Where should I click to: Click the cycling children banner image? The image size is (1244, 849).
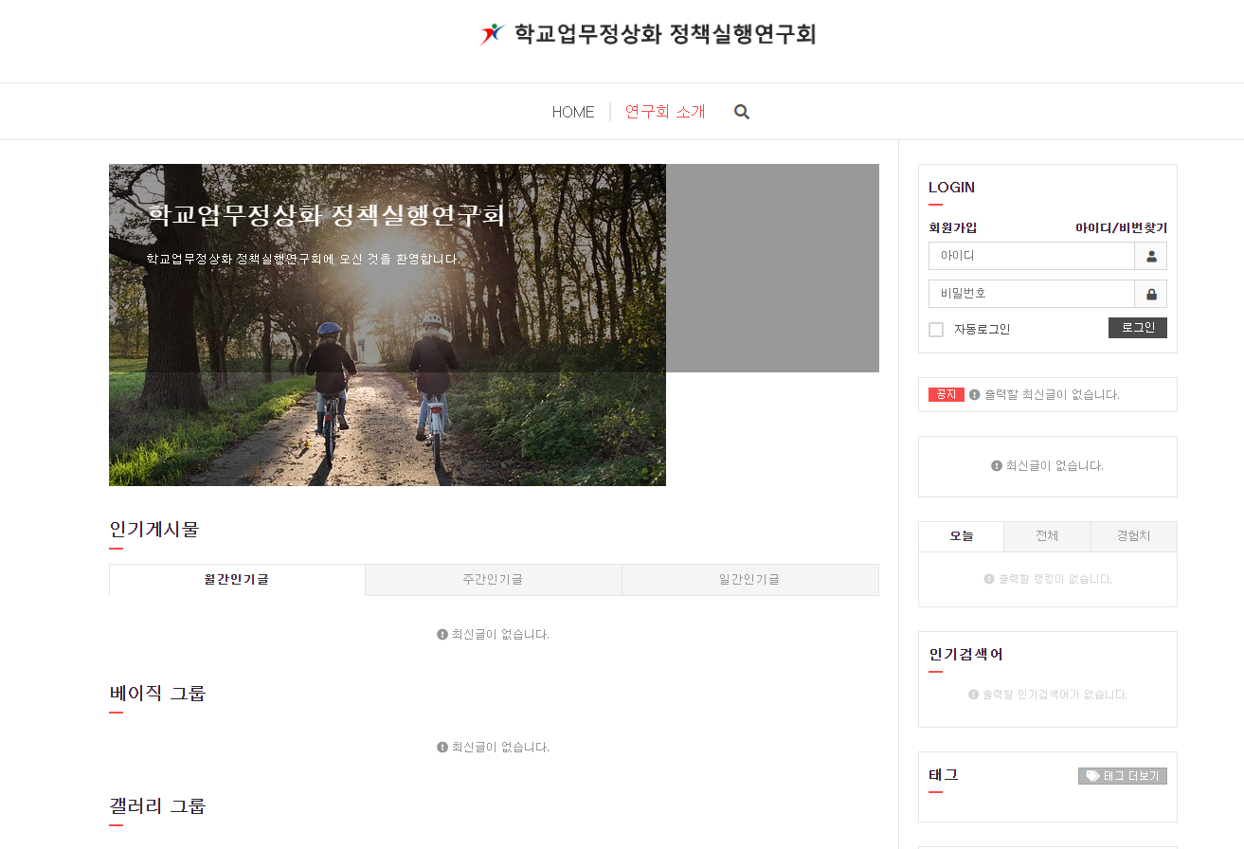click(387, 379)
